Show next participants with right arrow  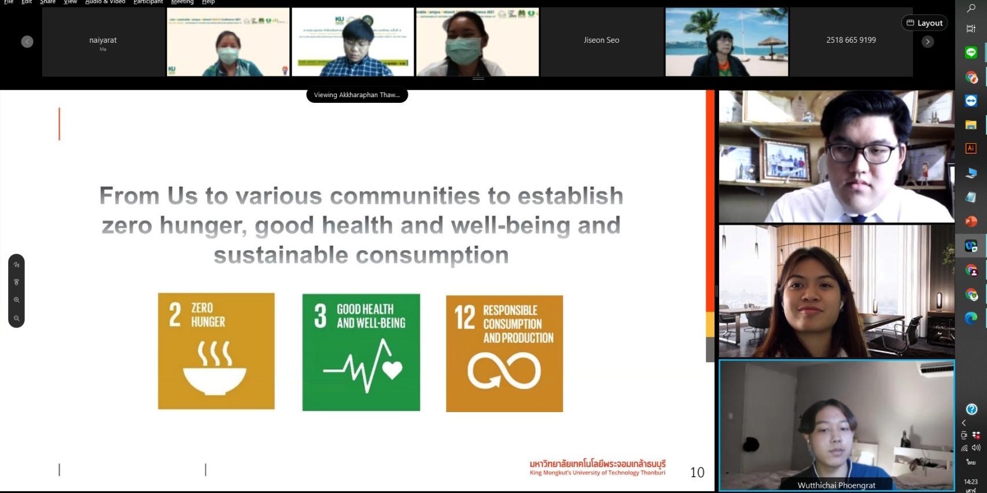click(927, 42)
